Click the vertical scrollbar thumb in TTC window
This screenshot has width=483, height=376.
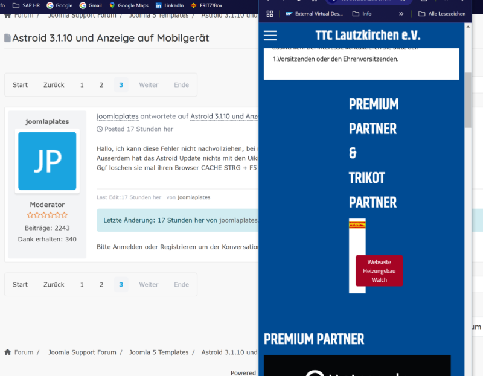click(x=468, y=100)
